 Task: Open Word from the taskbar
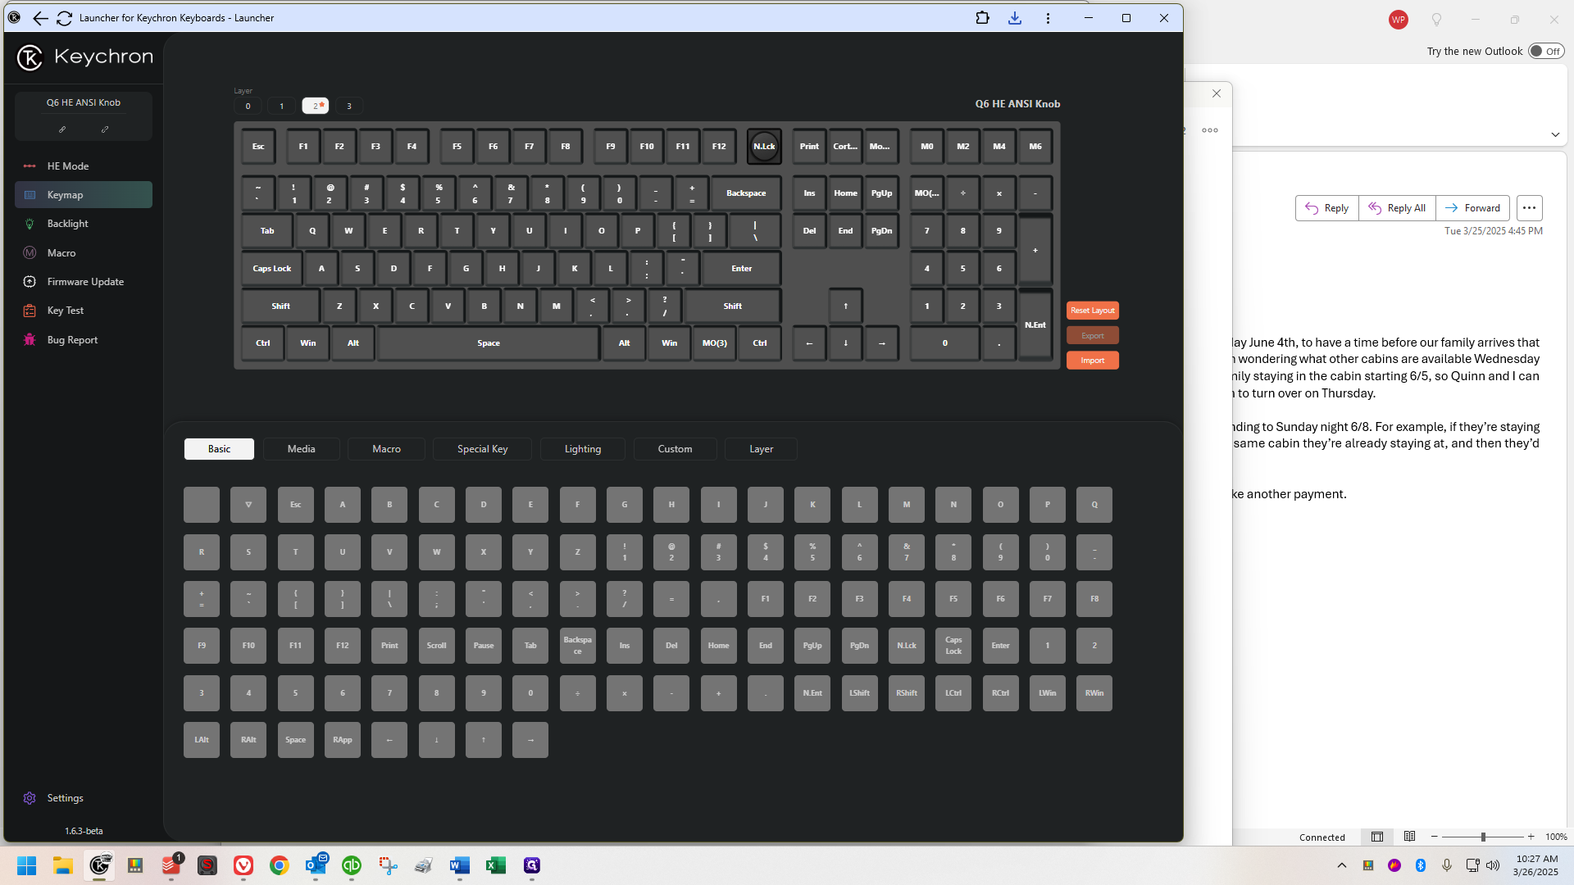click(x=460, y=865)
